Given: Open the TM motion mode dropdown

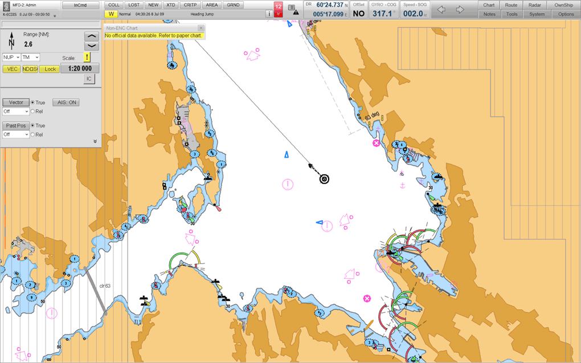Looking at the screenshot, I should (31, 57).
